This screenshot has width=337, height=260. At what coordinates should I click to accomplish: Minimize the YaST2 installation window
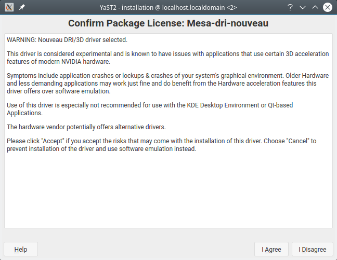tap(303, 7)
